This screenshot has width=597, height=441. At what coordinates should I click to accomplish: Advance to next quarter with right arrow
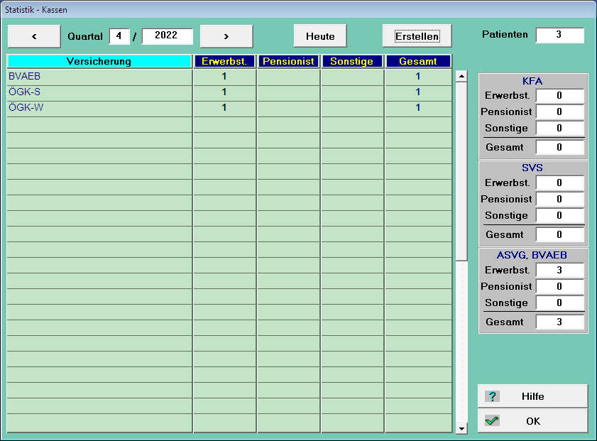tap(226, 36)
